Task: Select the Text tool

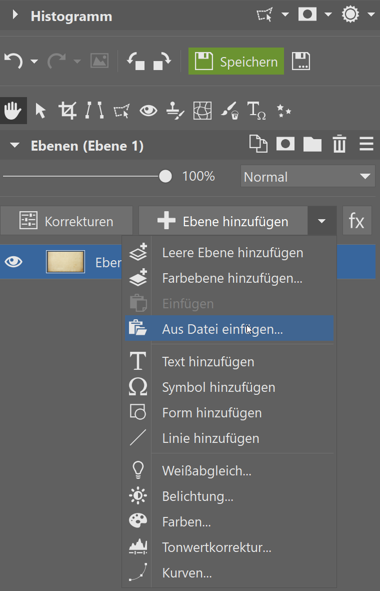Action: click(257, 110)
